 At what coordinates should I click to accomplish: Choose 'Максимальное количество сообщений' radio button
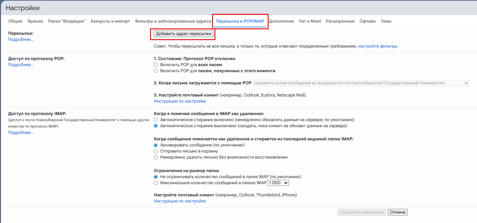156,183
